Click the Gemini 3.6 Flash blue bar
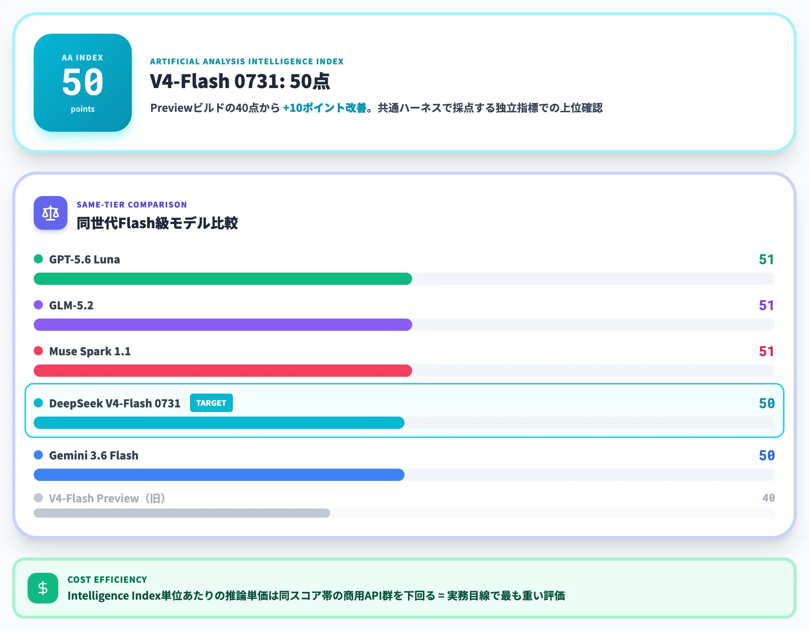Viewport: 809px width, 631px height. coord(219,475)
